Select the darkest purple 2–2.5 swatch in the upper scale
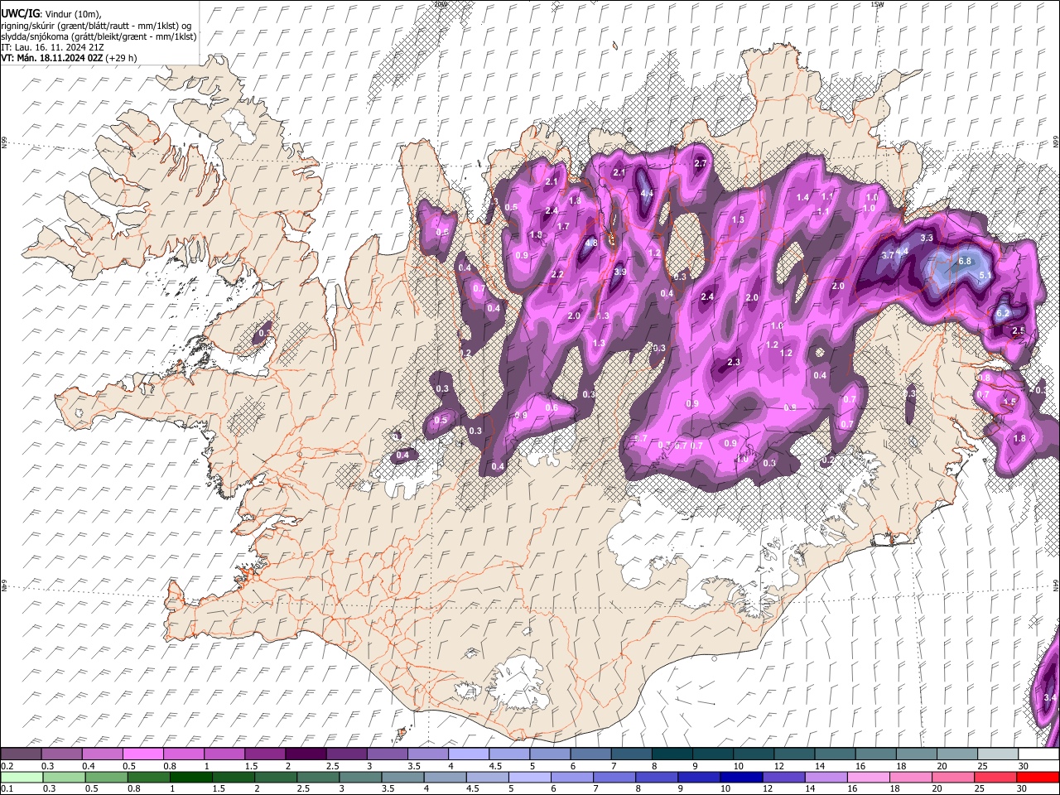 pos(305,754)
